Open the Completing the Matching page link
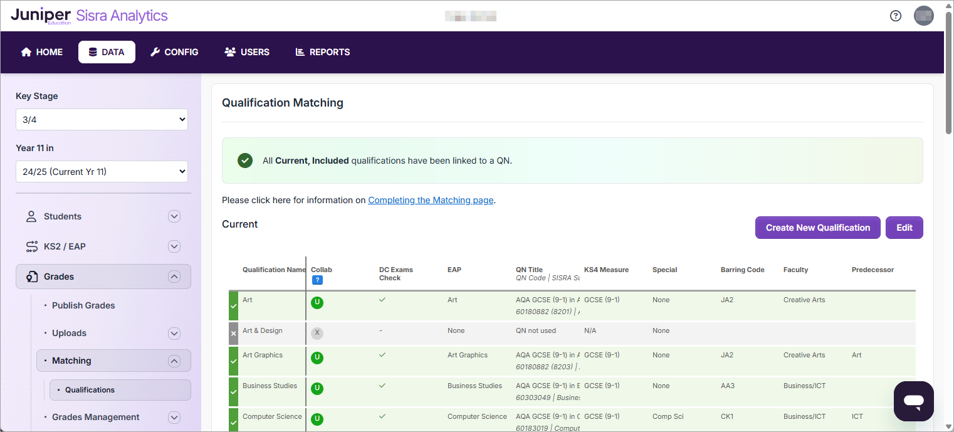 (431, 201)
